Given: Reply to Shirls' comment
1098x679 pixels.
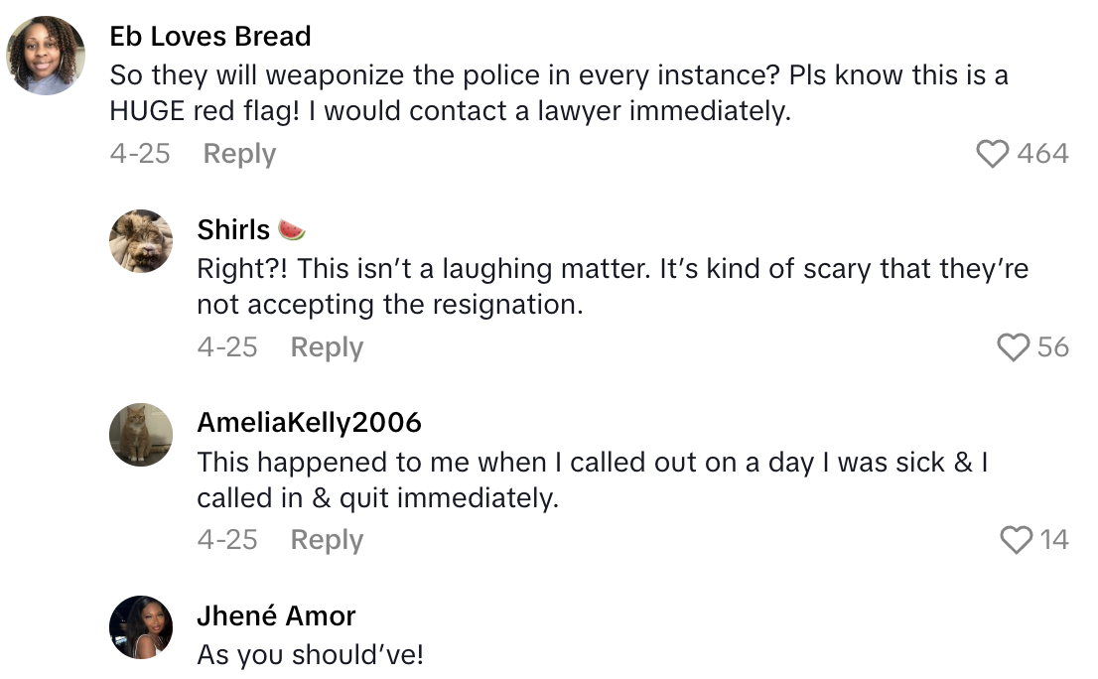Looking at the screenshot, I should [326, 346].
